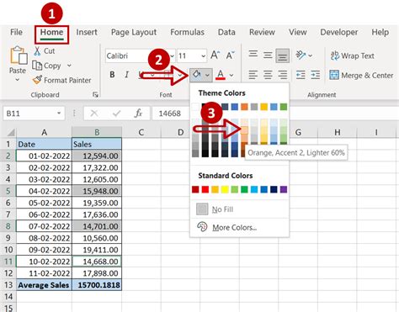Pick the yellow standard color swatch

[225, 189]
